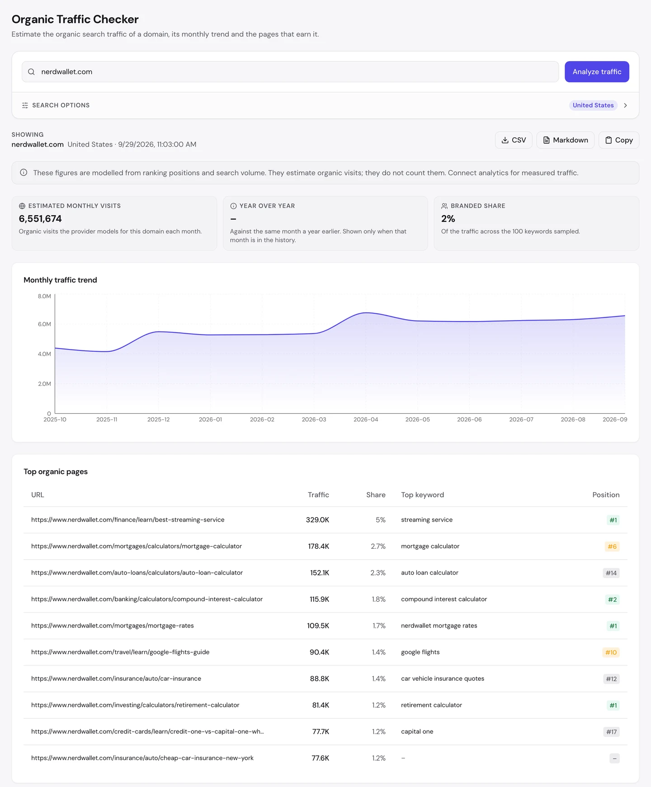Click the 'retirement calculator' keyword cell
Image resolution: width=651 pixels, height=787 pixels.
click(x=431, y=705)
